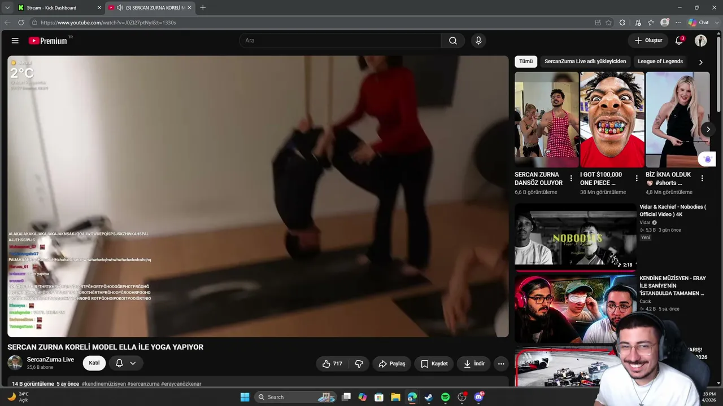Open the Windows Start menu
Screen dimensions: 723x406
click(x=245, y=397)
